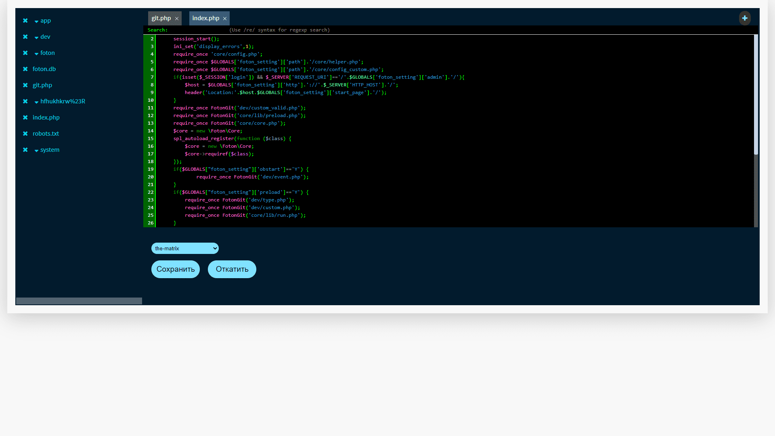The height and width of the screenshot is (436, 775).
Task: Expand the foton folder
Action: tap(37, 54)
